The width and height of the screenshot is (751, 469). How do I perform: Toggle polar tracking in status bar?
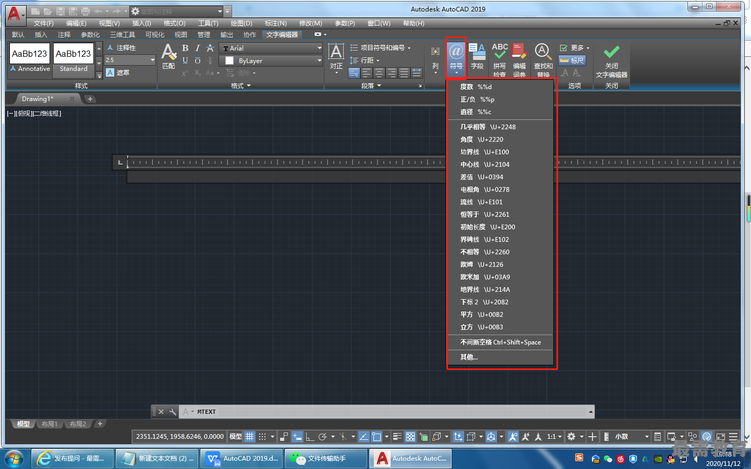click(x=323, y=437)
